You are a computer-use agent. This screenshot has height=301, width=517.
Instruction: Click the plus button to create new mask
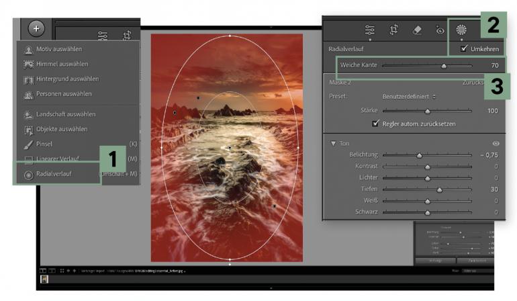click(x=36, y=29)
